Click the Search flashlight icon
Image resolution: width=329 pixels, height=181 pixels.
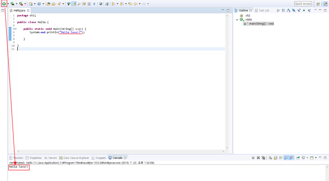[59, 4]
